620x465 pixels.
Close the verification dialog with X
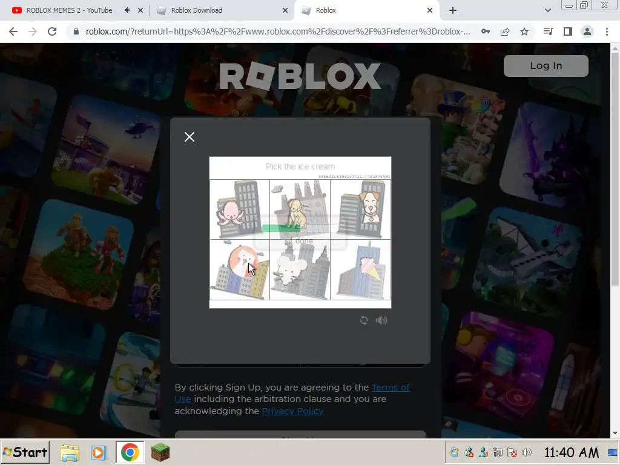click(x=190, y=137)
